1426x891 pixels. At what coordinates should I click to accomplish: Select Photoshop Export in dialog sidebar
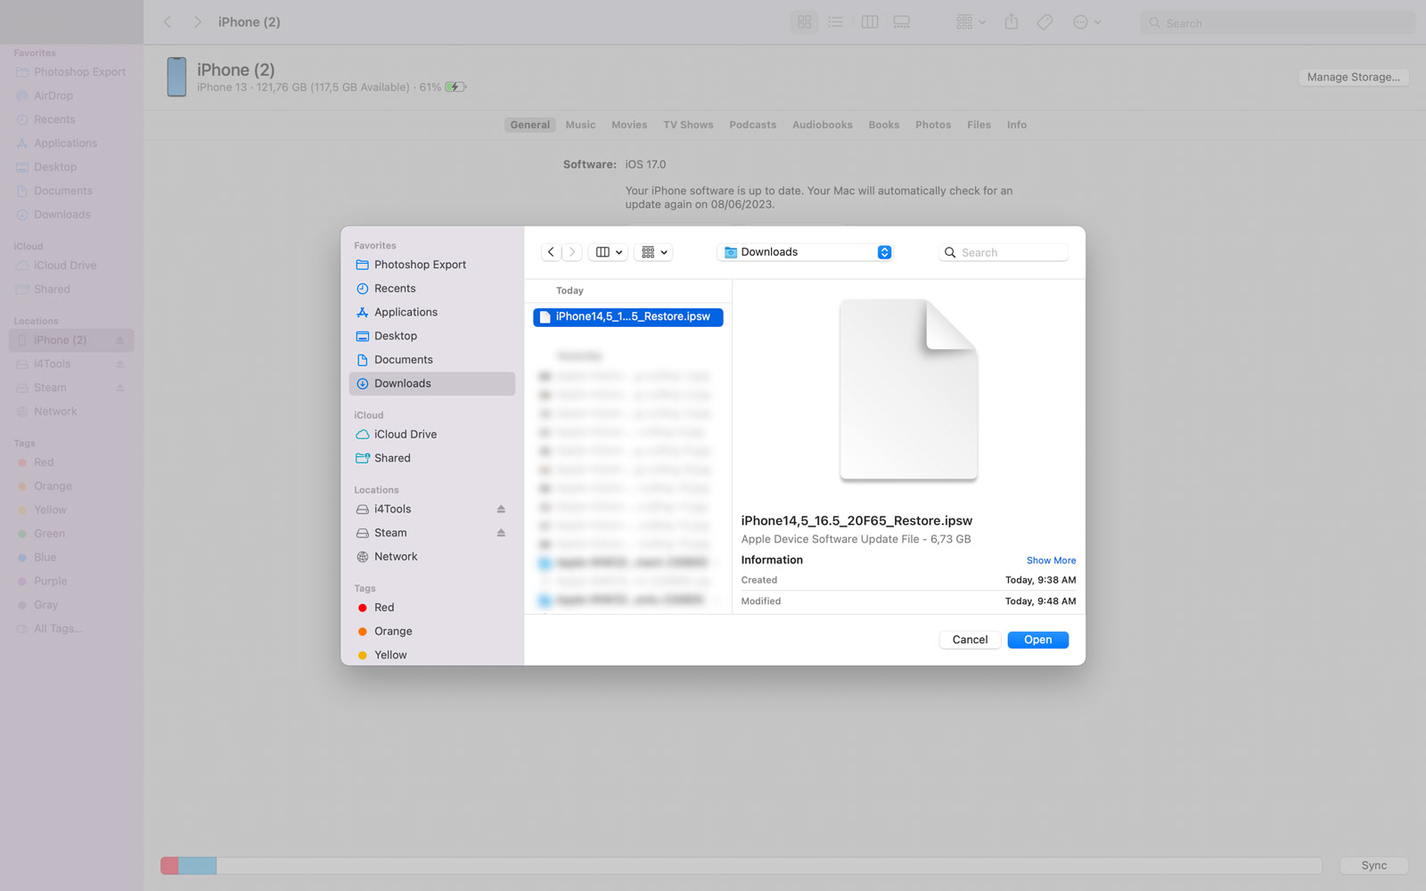tap(432, 265)
